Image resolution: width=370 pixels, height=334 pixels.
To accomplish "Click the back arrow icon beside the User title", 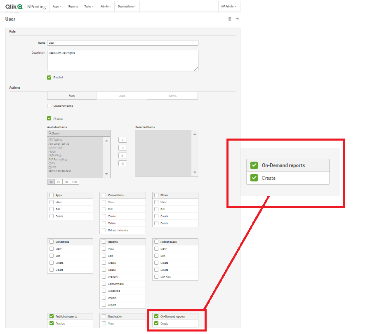I will [238, 19].
